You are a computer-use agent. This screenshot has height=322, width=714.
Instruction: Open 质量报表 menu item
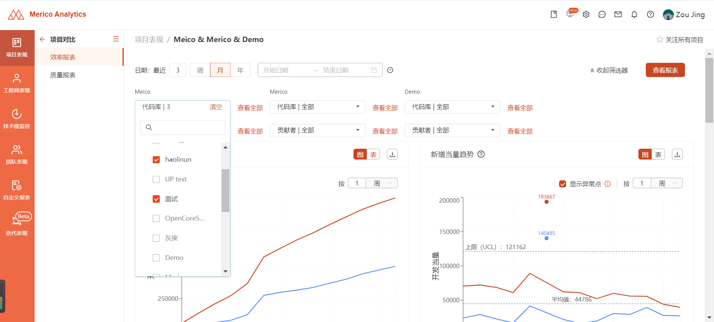click(x=79, y=75)
